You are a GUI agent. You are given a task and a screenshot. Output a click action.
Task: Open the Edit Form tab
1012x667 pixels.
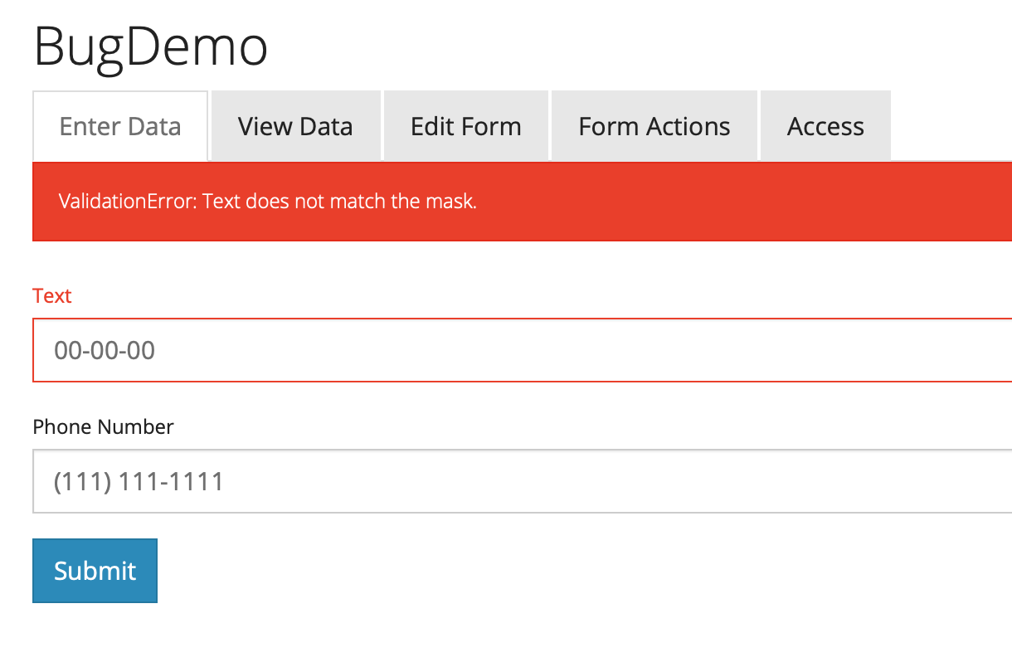[x=465, y=125]
